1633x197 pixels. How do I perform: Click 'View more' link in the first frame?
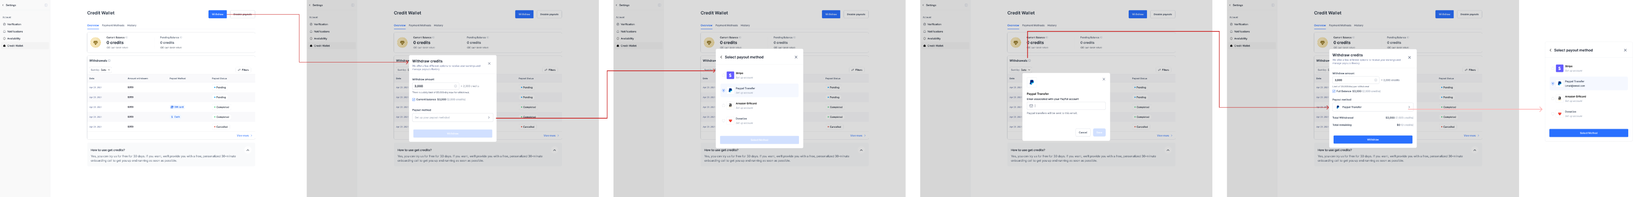244,136
